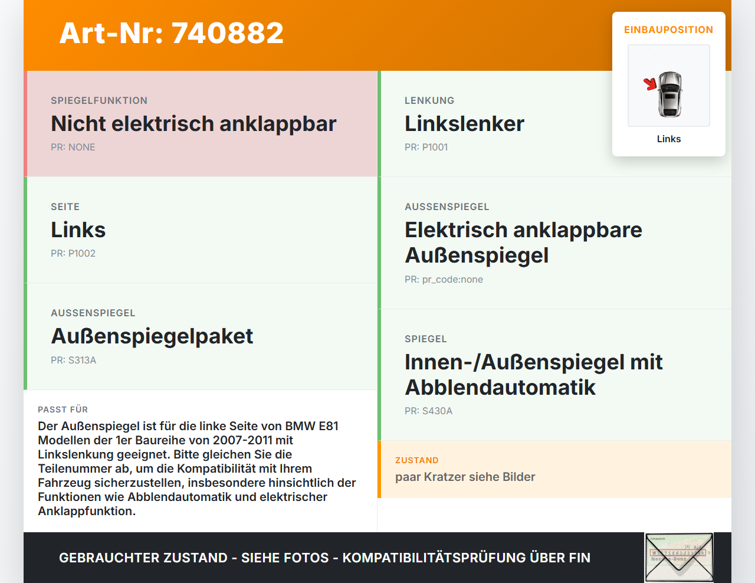Viewport: 755px width, 583px height.
Task: Click the 'PR: P1001' code
Action: [x=426, y=148]
